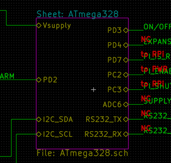Screen dimensions: 171x163
Task: Click the ADC6 sheet pin diamond
Action: [126, 105]
